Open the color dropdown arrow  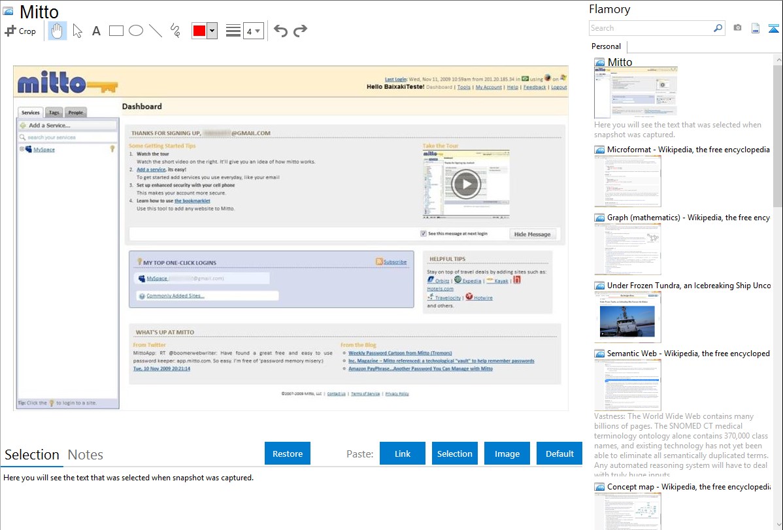pos(212,31)
